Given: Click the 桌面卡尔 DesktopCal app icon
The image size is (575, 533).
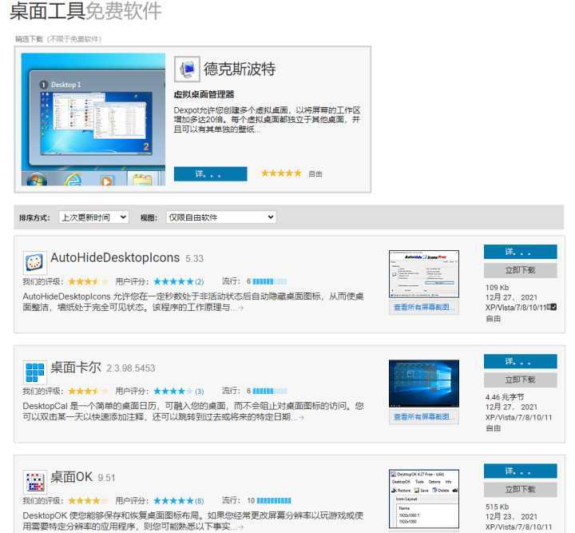Looking at the screenshot, I should click(x=35, y=372).
